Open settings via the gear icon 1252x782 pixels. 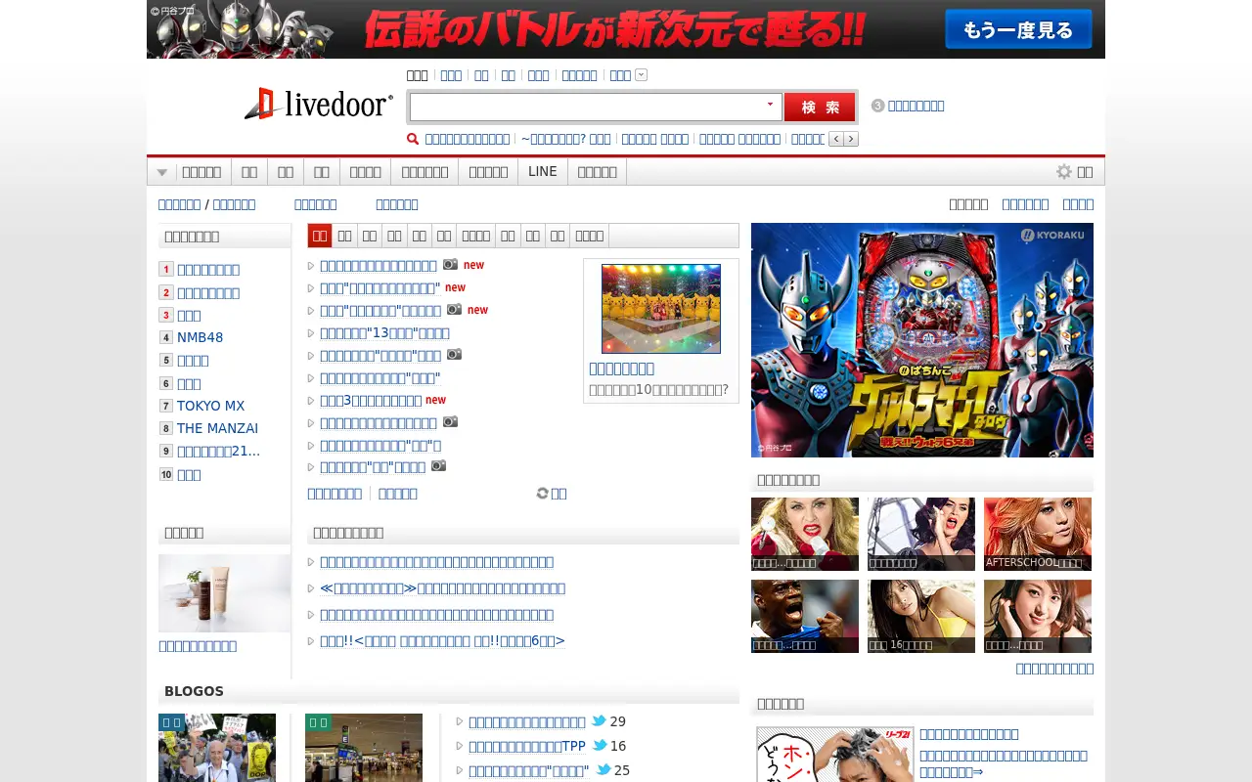1064,172
